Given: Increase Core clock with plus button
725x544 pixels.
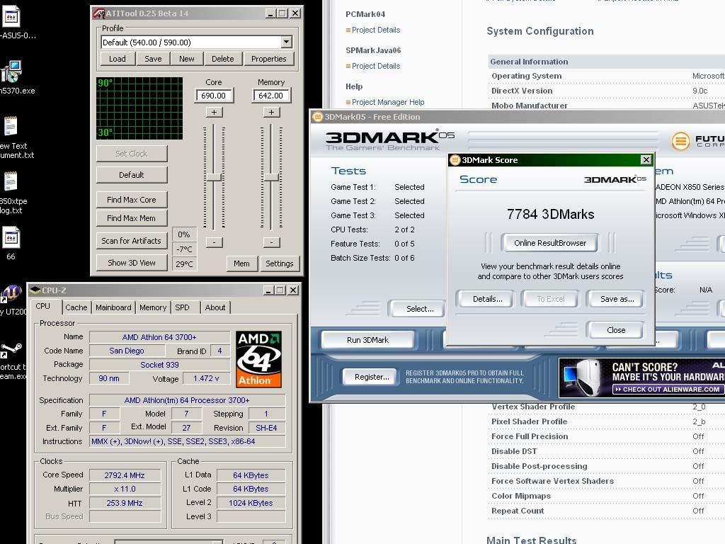Looking at the screenshot, I should 214,112.
